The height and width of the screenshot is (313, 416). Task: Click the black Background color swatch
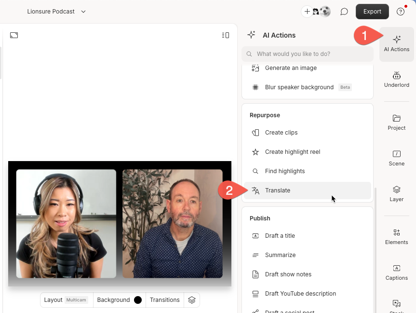(x=138, y=300)
